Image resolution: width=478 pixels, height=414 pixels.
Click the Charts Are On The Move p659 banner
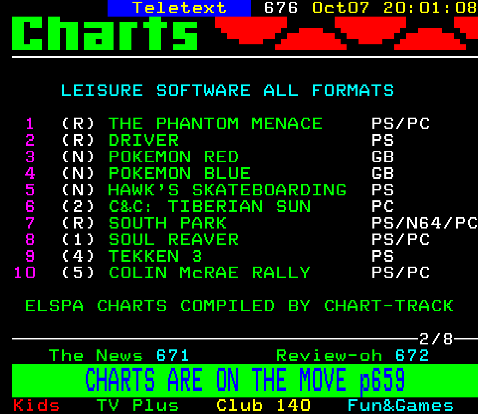tap(245, 381)
